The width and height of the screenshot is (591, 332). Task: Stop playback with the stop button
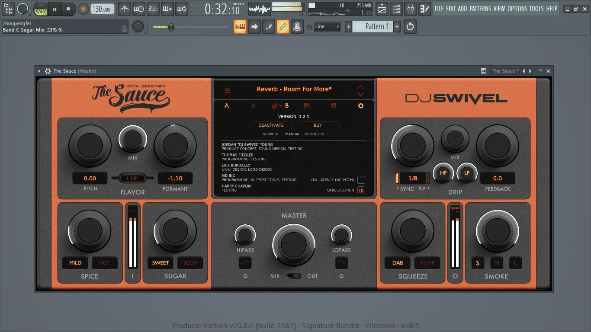68,9
